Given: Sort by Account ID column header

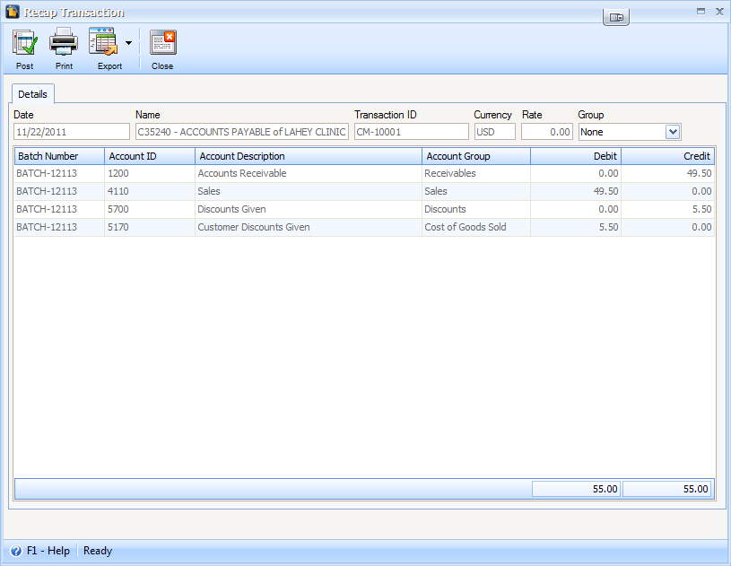Looking at the screenshot, I should (150, 156).
